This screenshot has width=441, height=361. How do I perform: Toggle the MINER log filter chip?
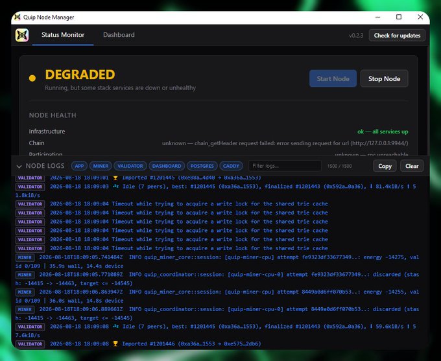click(101, 166)
